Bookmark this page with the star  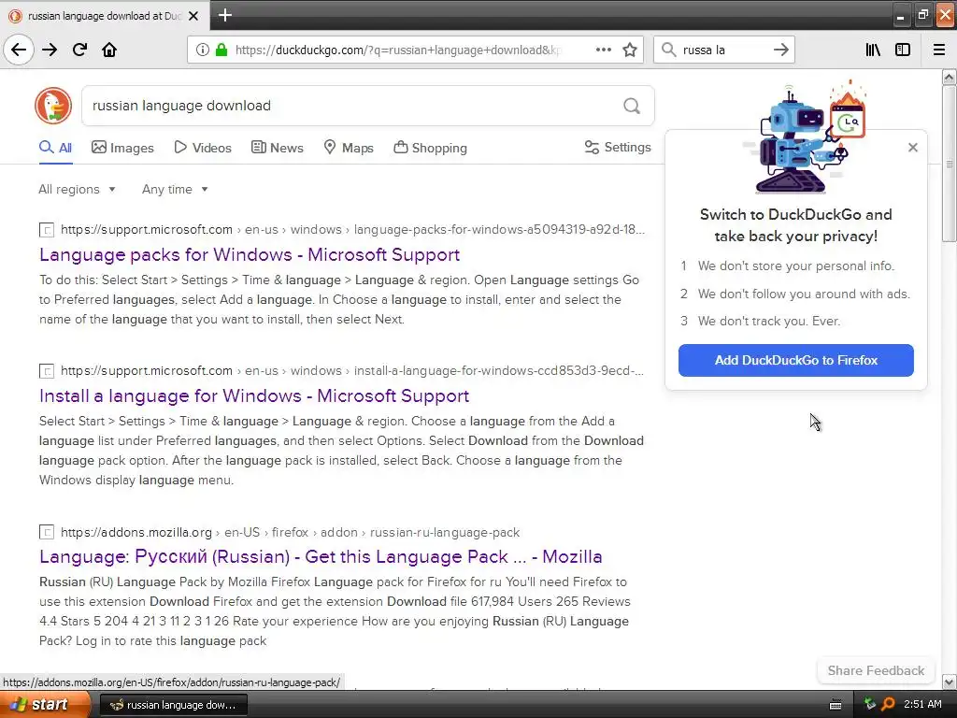[x=630, y=50]
